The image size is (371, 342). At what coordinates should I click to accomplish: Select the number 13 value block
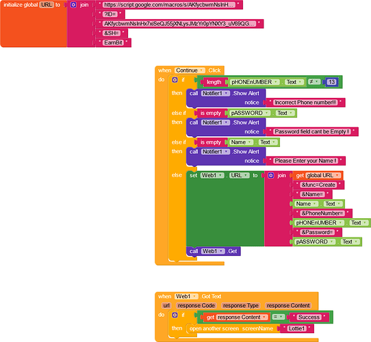pyautogui.click(x=331, y=82)
